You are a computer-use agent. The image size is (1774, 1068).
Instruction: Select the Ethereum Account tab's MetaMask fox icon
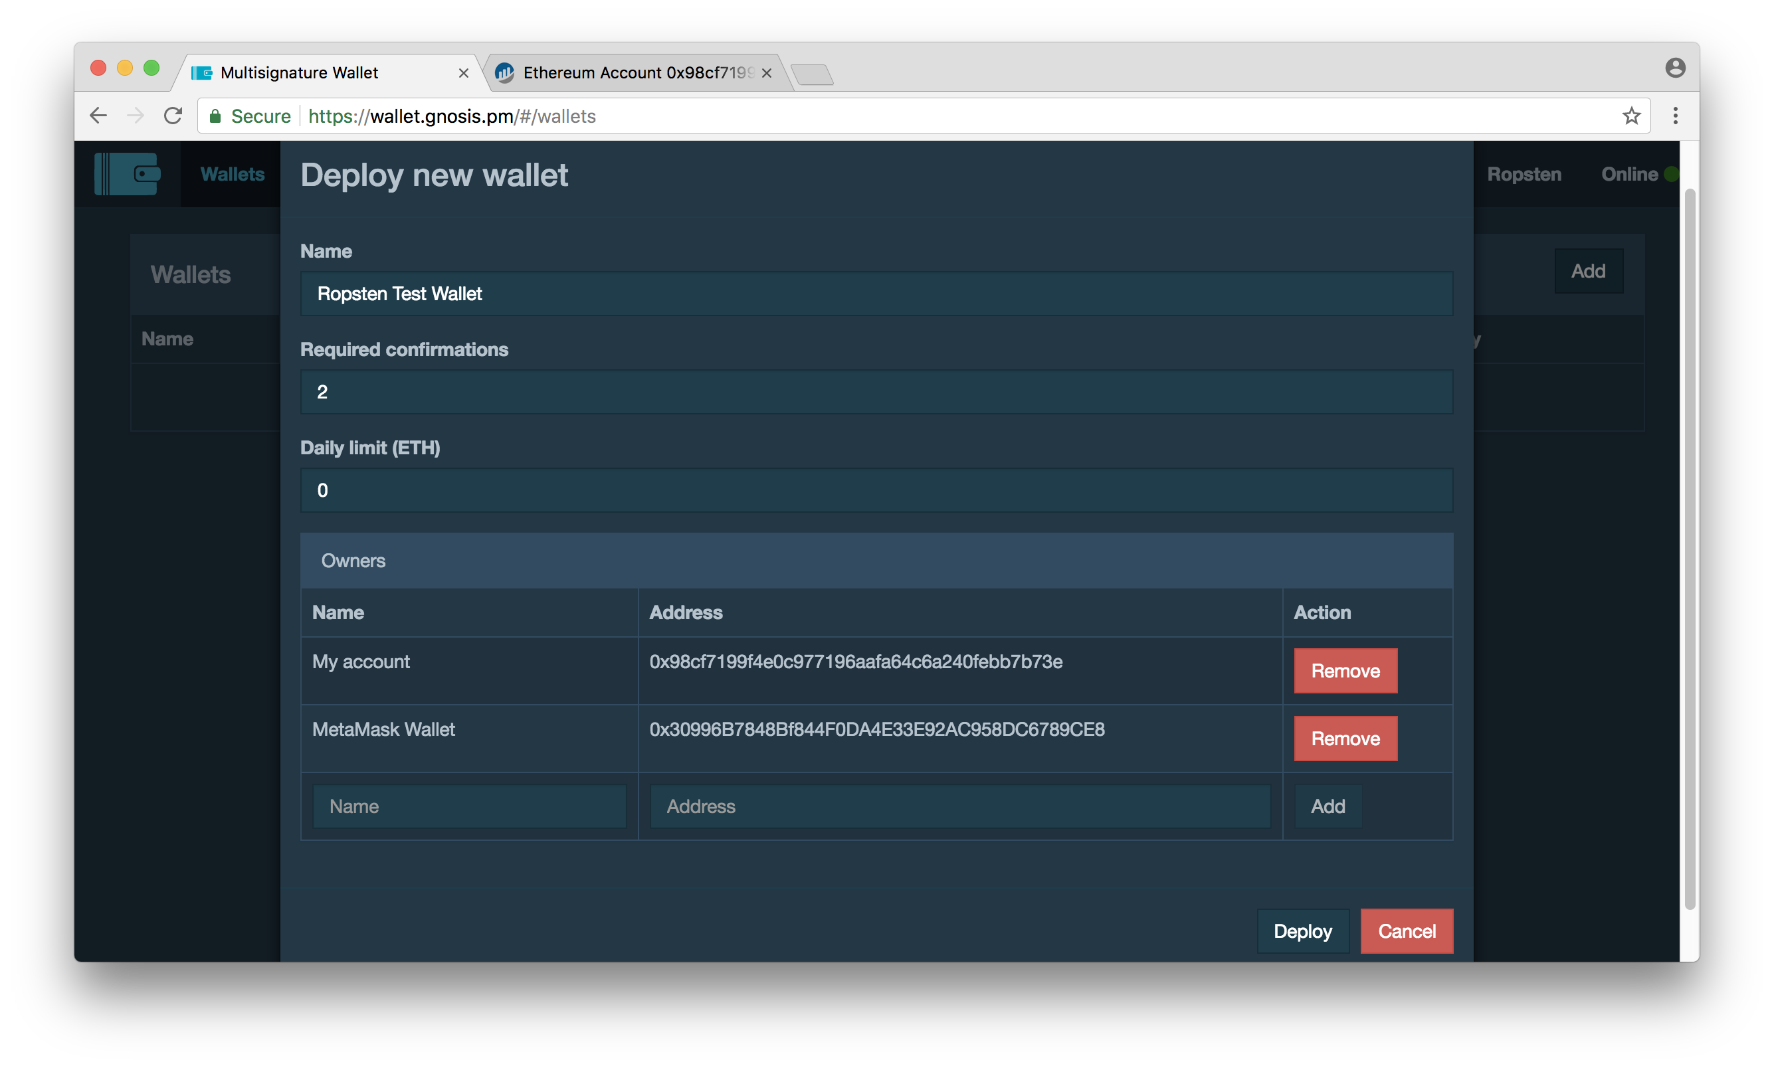504,72
